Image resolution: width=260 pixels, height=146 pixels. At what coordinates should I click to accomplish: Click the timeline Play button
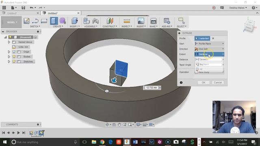[x=18, y=133]
